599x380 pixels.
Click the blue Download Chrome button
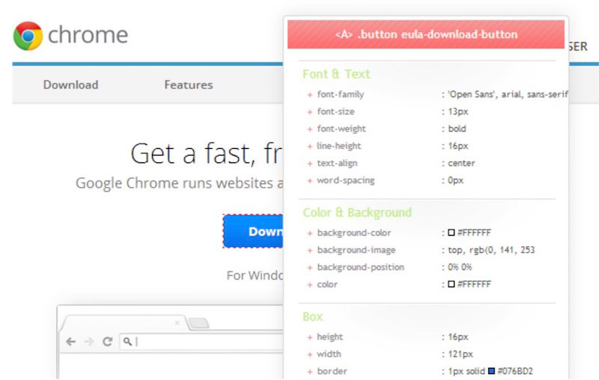(x=254, y=231)
